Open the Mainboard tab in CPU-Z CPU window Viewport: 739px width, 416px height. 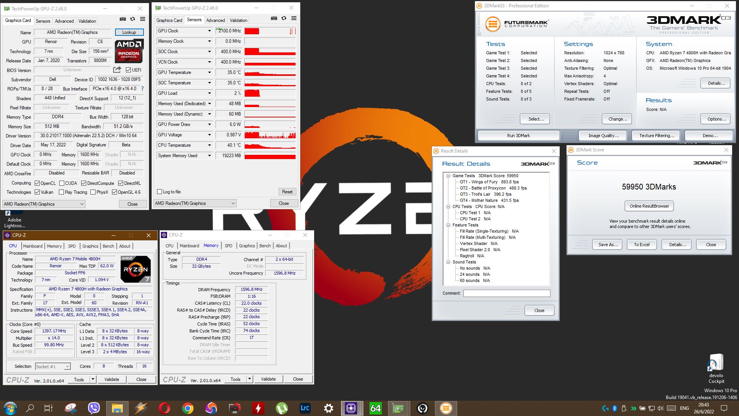tap(33, 246)
